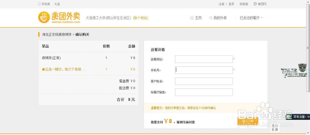Click the 送餐地址 input field
The height and width of the screenshot is (135, 310).
click(204, 59)
